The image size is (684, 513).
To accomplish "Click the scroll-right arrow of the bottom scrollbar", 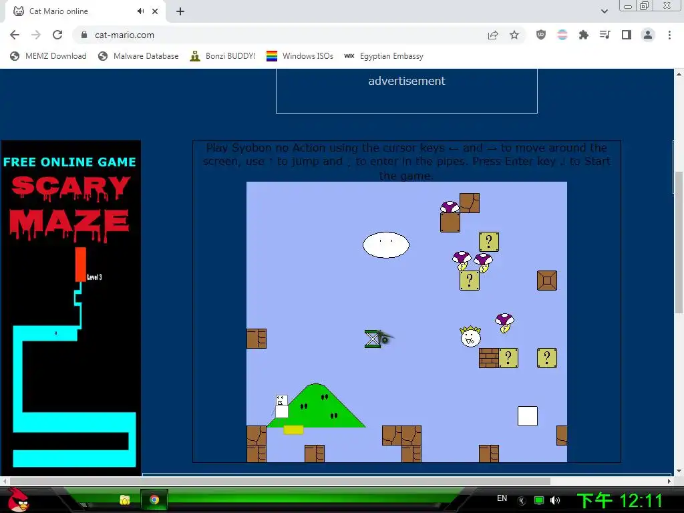I will pos(669,481).
